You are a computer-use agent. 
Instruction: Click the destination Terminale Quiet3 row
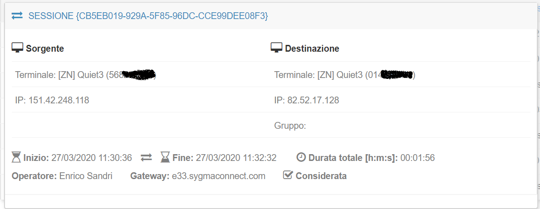pyautogui.click(x=344, y=75)
